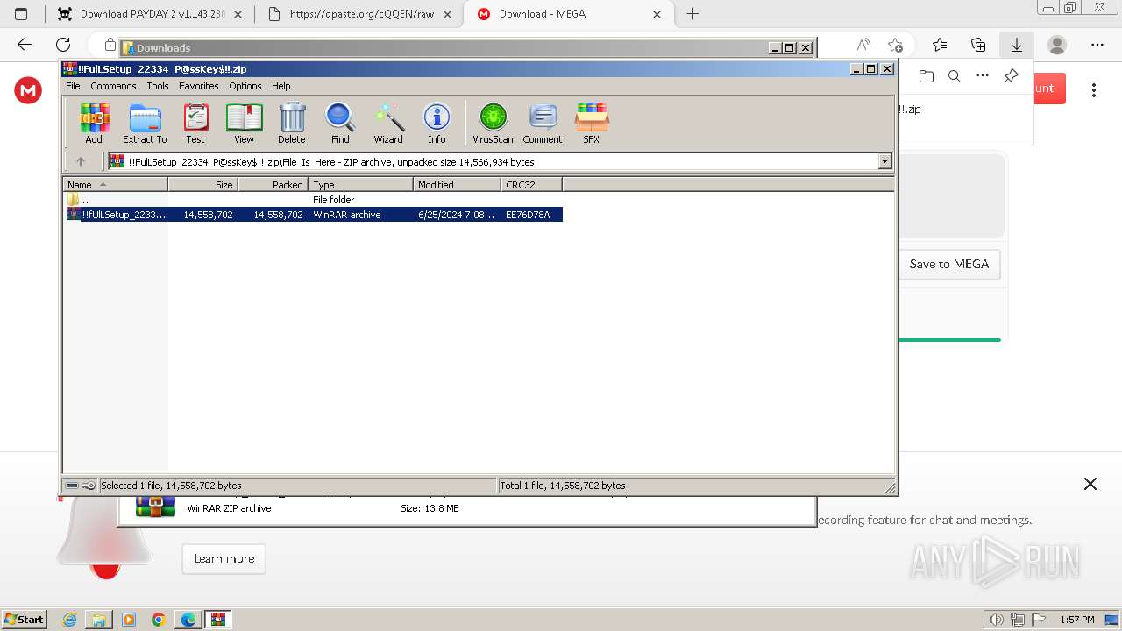Open browser Settings and more menu
1122x631 pixels.
click(x=1097, y=45)
